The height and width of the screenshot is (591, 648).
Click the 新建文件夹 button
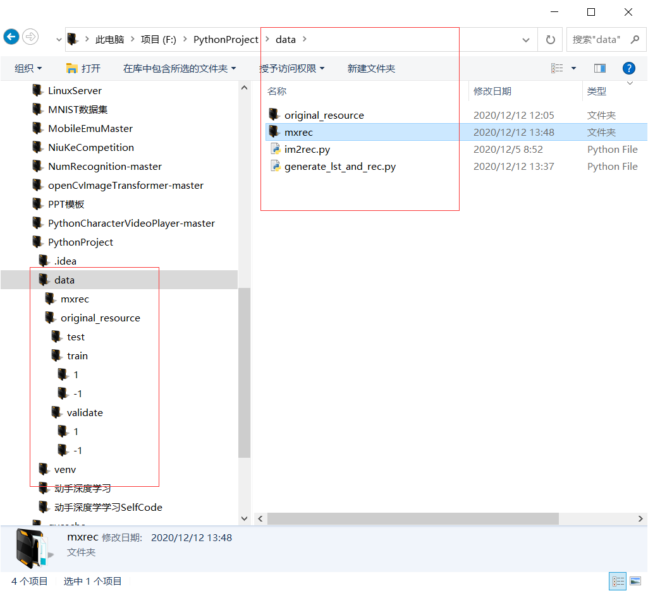click(371, 68)
